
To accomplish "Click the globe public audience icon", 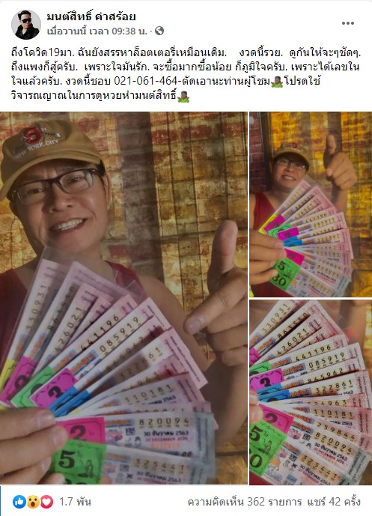I will click(159, 31).
